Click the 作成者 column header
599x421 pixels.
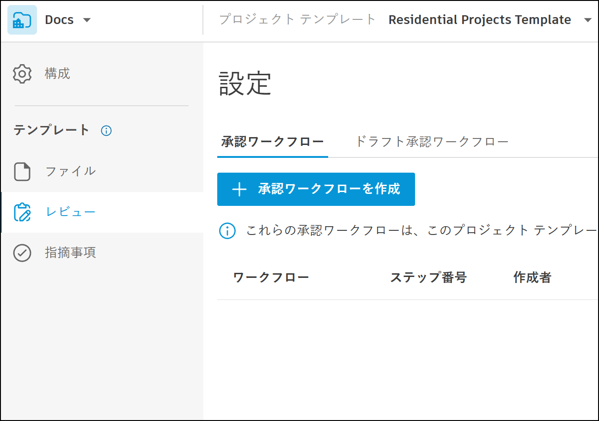532,277
